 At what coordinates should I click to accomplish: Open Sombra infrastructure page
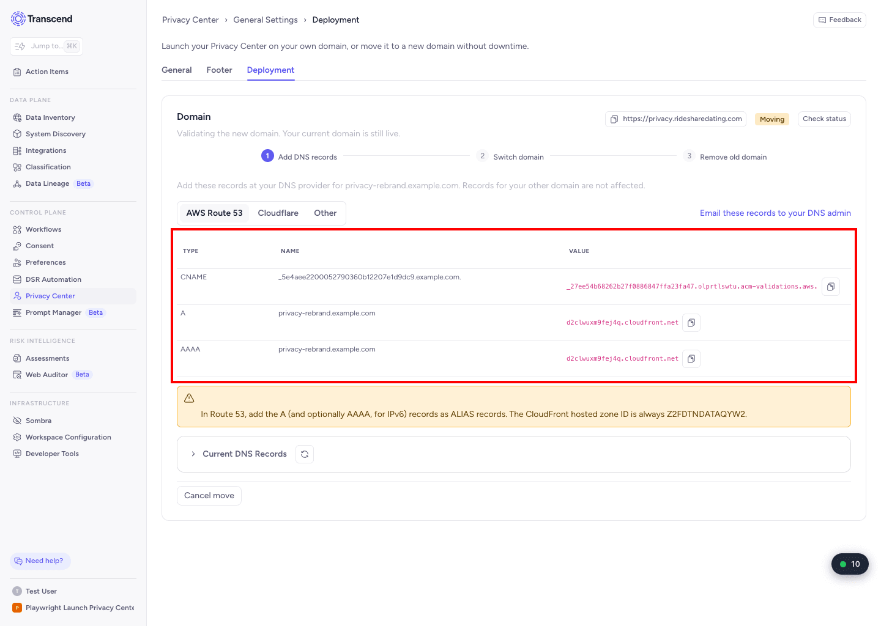[39, 421]
